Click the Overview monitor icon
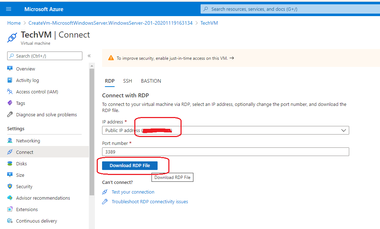The width and height of the screenshot is (380, 229). pyautogui.click(x=10, y=68)
